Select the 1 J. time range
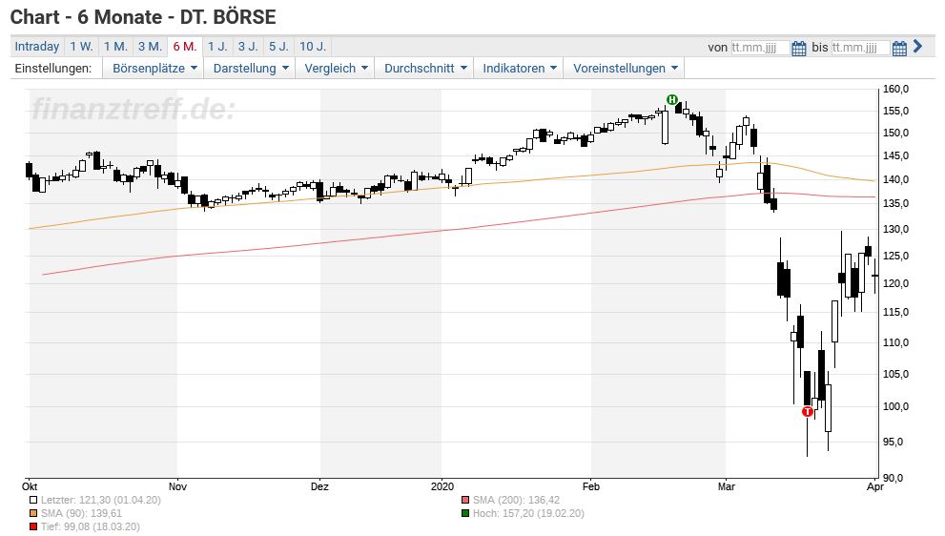The image size is (945, 536). (x=217, y=47)
